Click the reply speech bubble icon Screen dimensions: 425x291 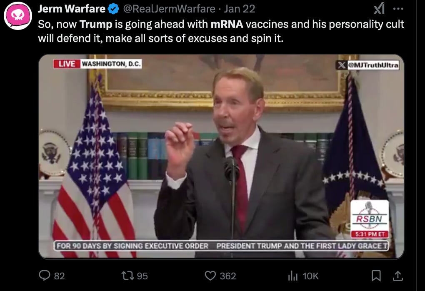(45, 276)
